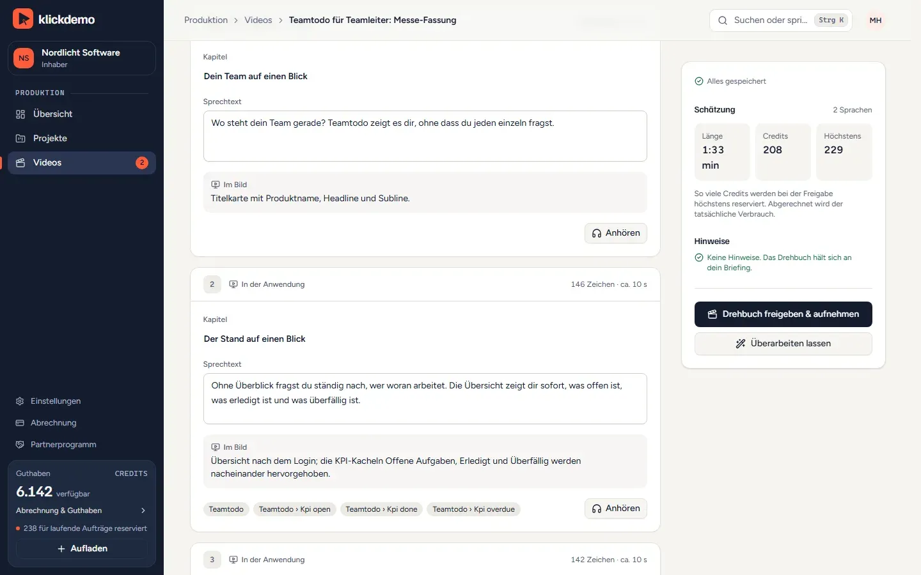Click the headphones icon in scene 2 Anhören
921x575 pixels.
tap(597, 509)
